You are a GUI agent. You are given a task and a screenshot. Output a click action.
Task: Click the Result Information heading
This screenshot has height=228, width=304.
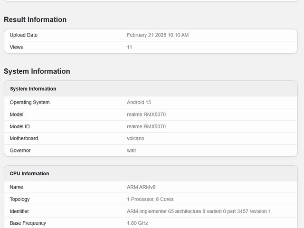click(35, 19)
